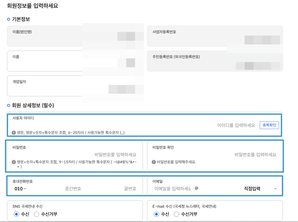Click the 중복확인 button

(269, 125)
